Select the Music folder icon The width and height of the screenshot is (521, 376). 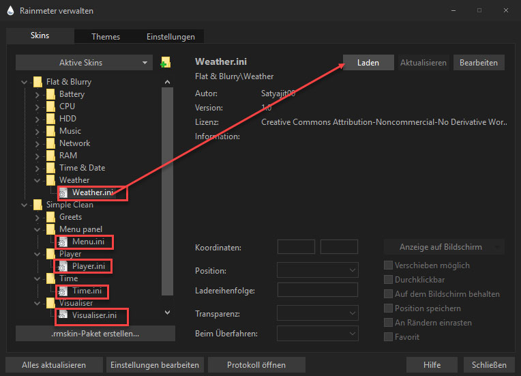(x=51, y=131)
